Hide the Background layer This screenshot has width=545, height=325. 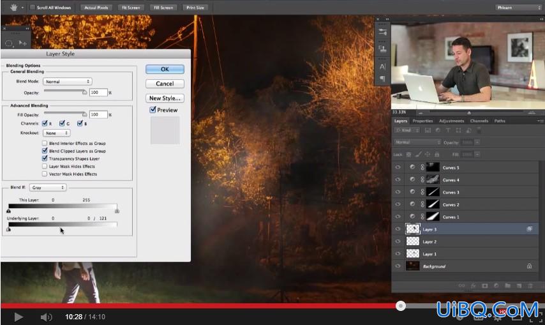click(x=398, y=266)
